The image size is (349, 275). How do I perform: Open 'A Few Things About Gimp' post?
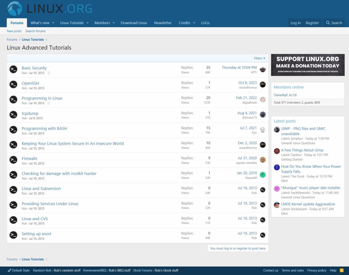(x=302, y=150)
